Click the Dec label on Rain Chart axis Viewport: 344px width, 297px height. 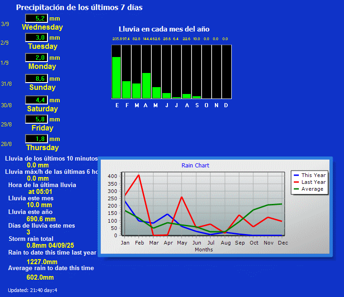click(x=283, y=243)
